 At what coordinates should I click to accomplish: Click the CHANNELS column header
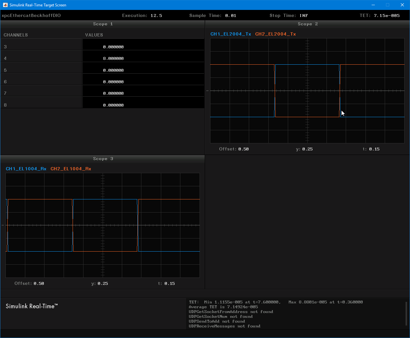tap(16, 35)
